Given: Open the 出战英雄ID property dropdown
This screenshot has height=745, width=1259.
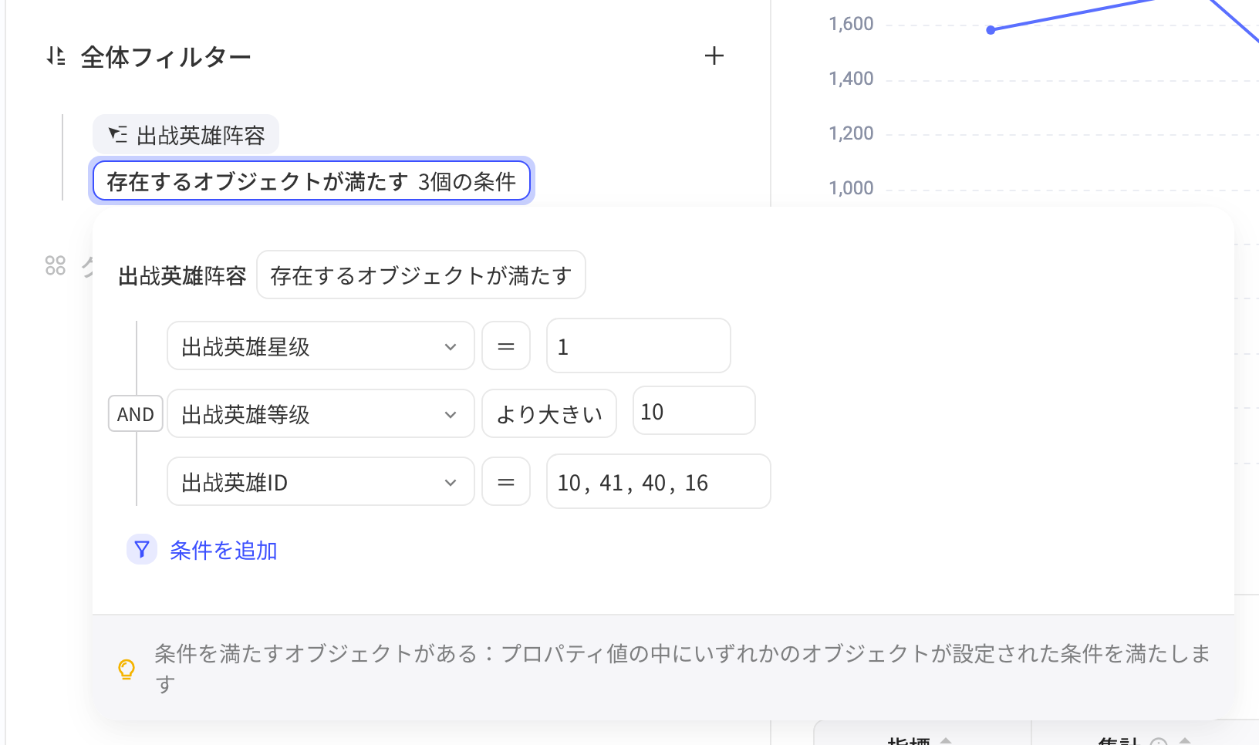Looking at the screenshot, I should click(321, 482).
